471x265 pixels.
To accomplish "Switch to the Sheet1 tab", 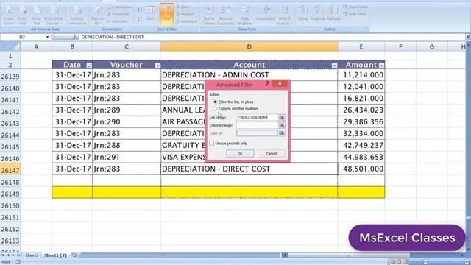I will pos(32,255).
